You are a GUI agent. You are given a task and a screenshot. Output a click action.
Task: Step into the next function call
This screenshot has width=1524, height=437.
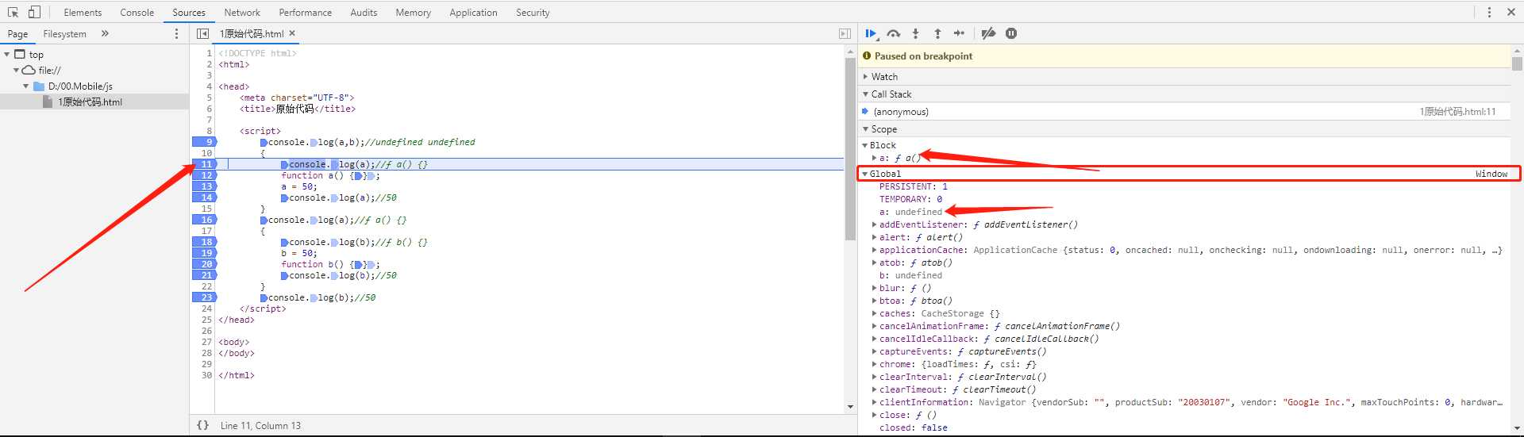pos(915,33)
